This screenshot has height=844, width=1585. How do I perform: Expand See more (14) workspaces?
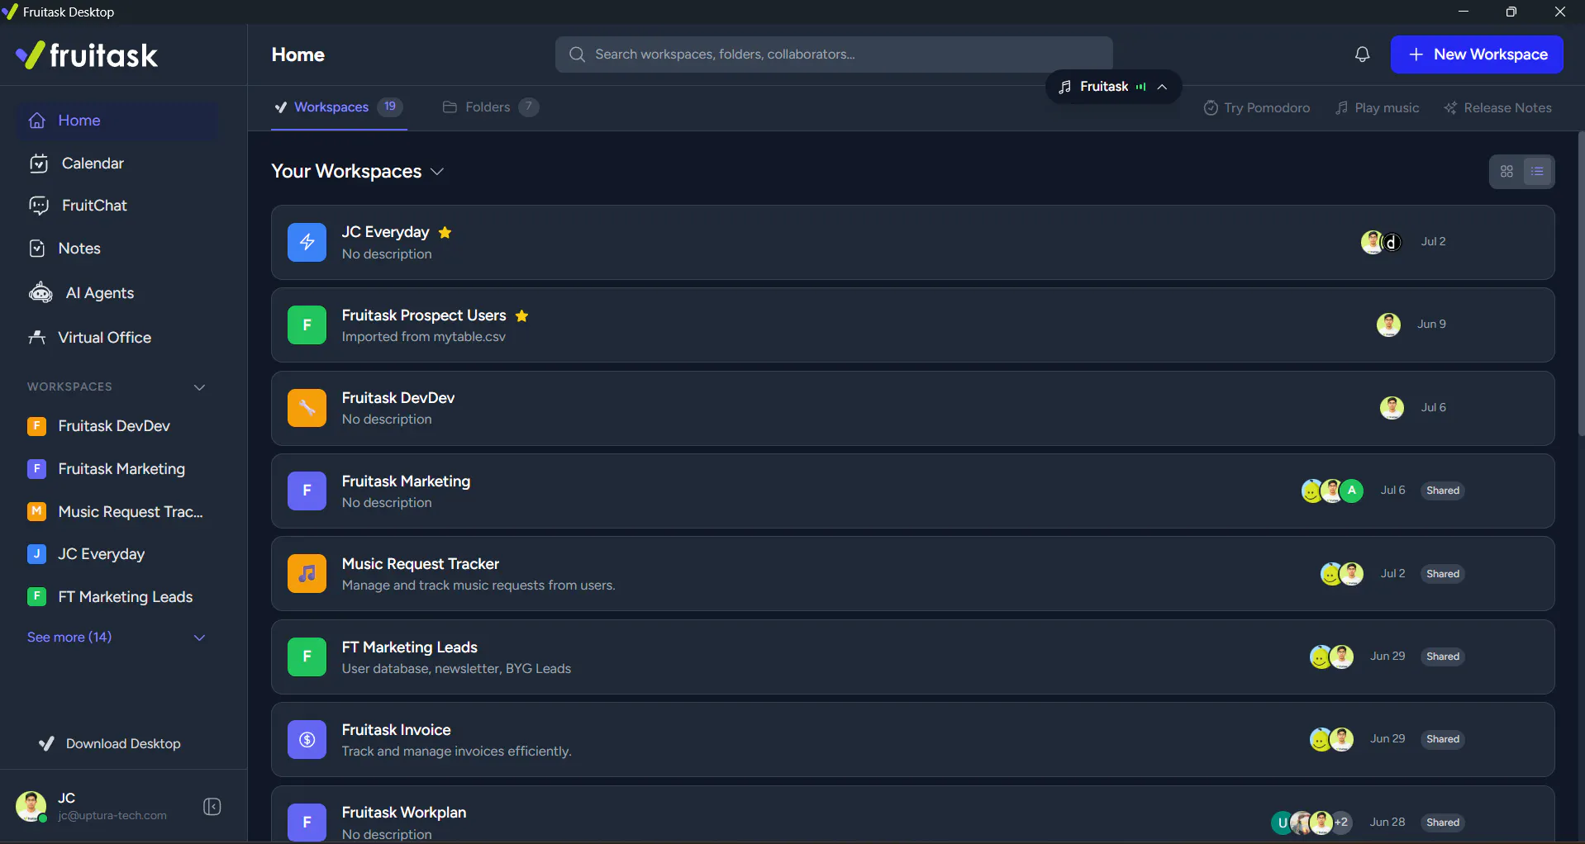(117, 638)
